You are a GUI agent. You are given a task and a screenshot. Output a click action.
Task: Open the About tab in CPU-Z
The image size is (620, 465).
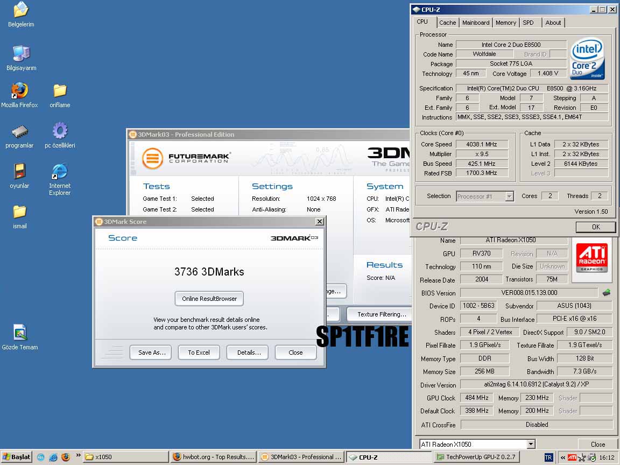point(553,23)
